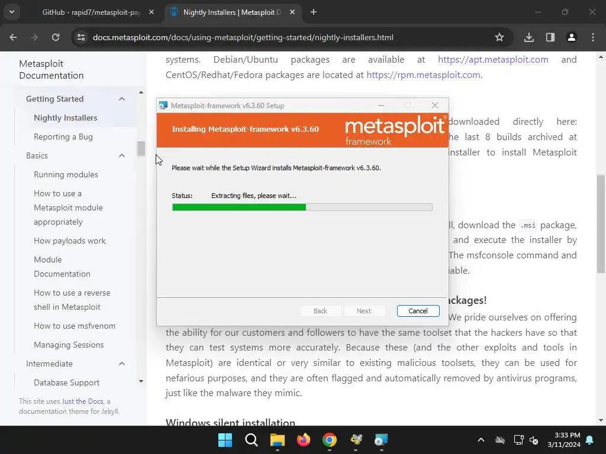
Task: Close the Nightly Installers tab
Action: pyautogui.click(x=292, y=12)
